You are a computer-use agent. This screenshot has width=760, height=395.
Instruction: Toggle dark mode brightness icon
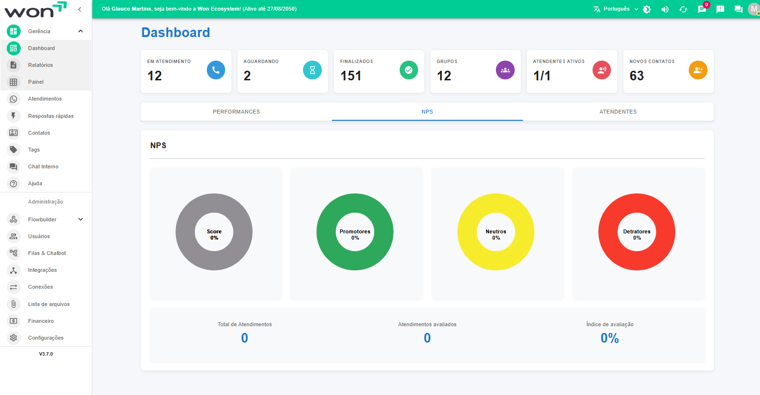tap(647, 9)
